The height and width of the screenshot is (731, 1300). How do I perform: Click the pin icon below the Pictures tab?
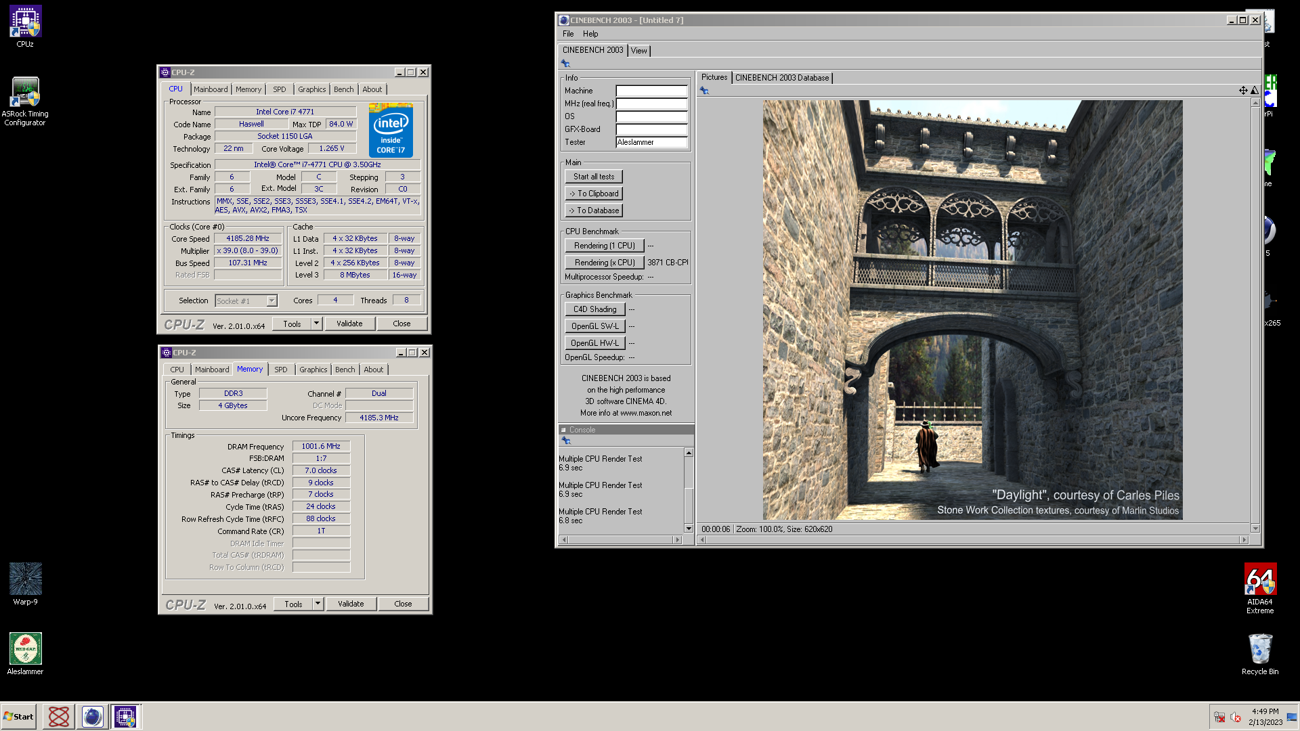[704, 91]
